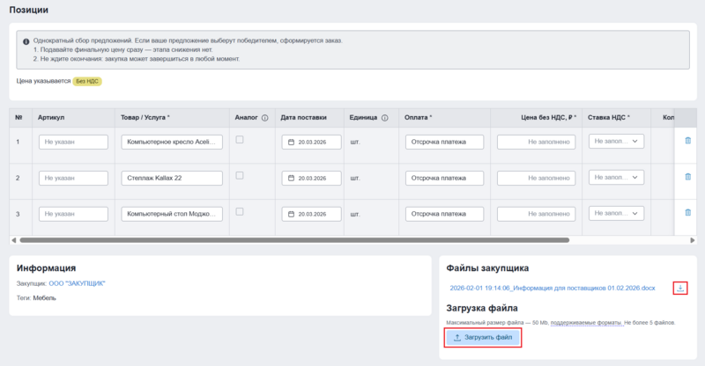The width and height of the screenshot is (705, 366).
Task: Click the trash icon for Стеллаж Kallax 22
Action: (x=687, y=177)
